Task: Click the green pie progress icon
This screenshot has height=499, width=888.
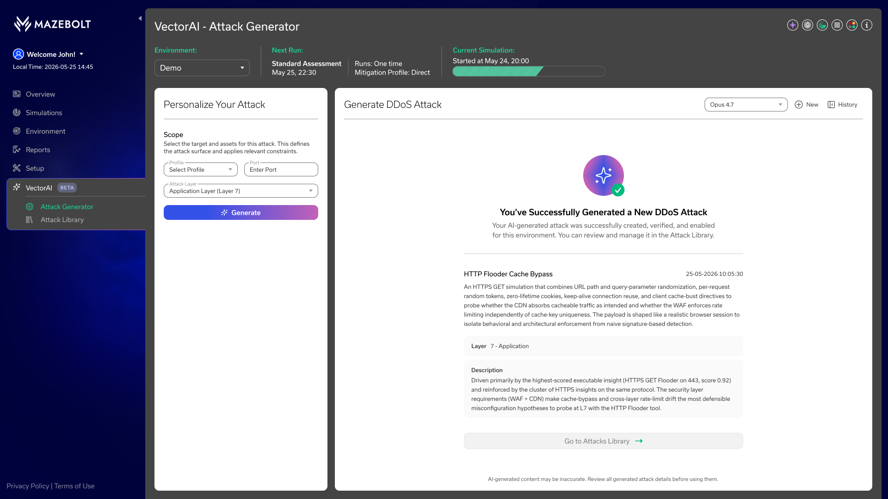Action: click(822, 25)
